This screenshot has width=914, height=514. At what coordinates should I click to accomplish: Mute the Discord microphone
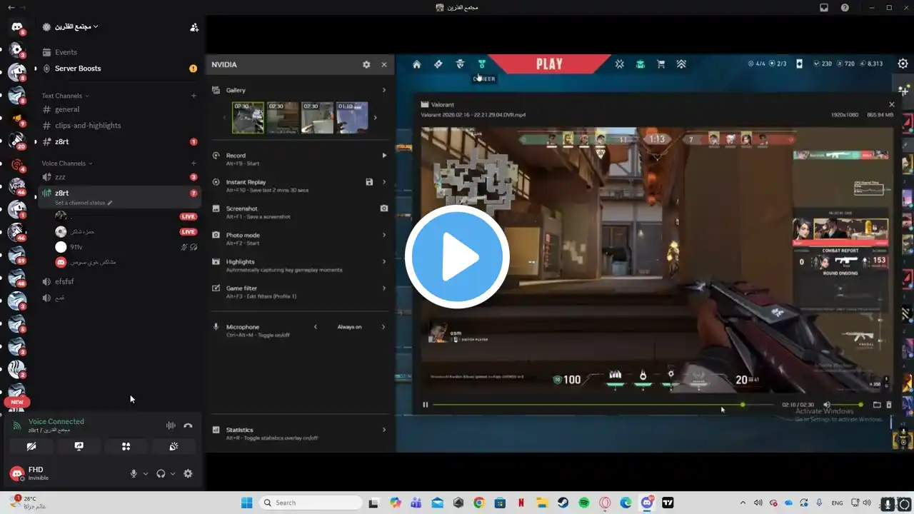pyautogui.click(x=134, y=473)
